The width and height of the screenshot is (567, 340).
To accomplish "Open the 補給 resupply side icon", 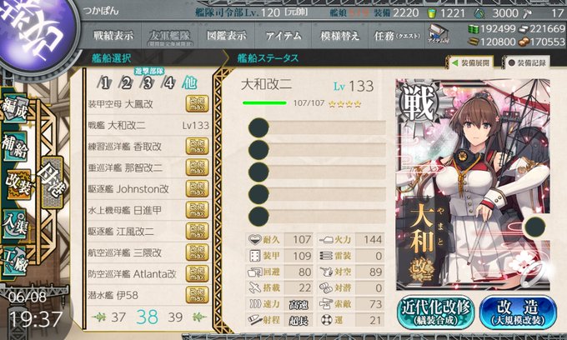I will click(x=15, y=147).
